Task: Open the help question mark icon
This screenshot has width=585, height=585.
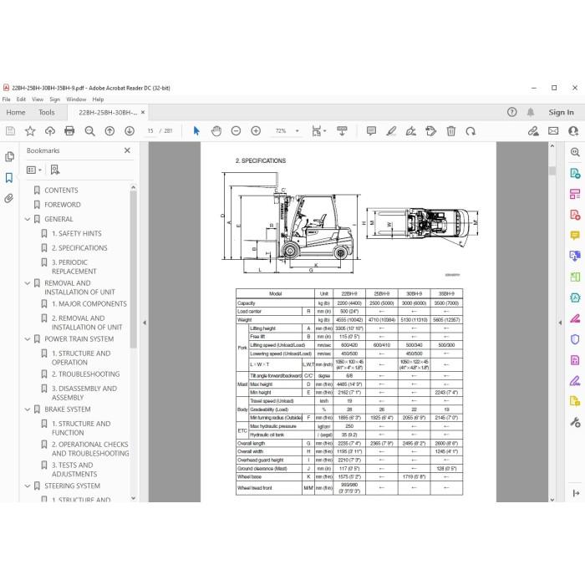Action: pyautogui.click(x=511, y=112)
